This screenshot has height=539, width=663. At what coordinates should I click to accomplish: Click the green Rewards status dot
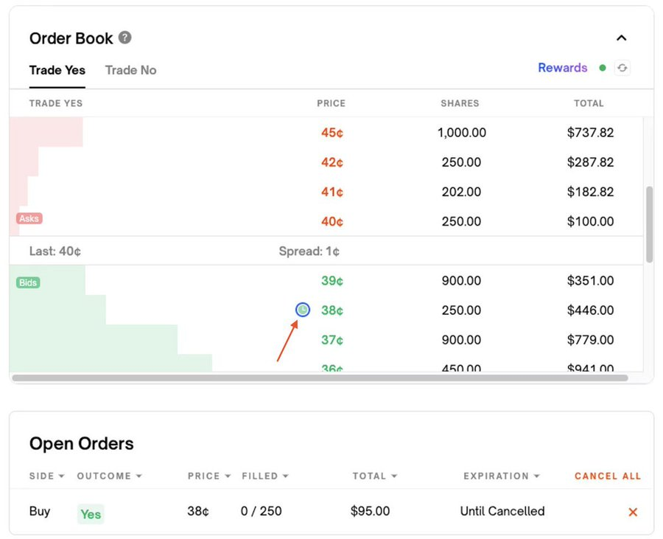pyautogui.click(x=603, y=68)
